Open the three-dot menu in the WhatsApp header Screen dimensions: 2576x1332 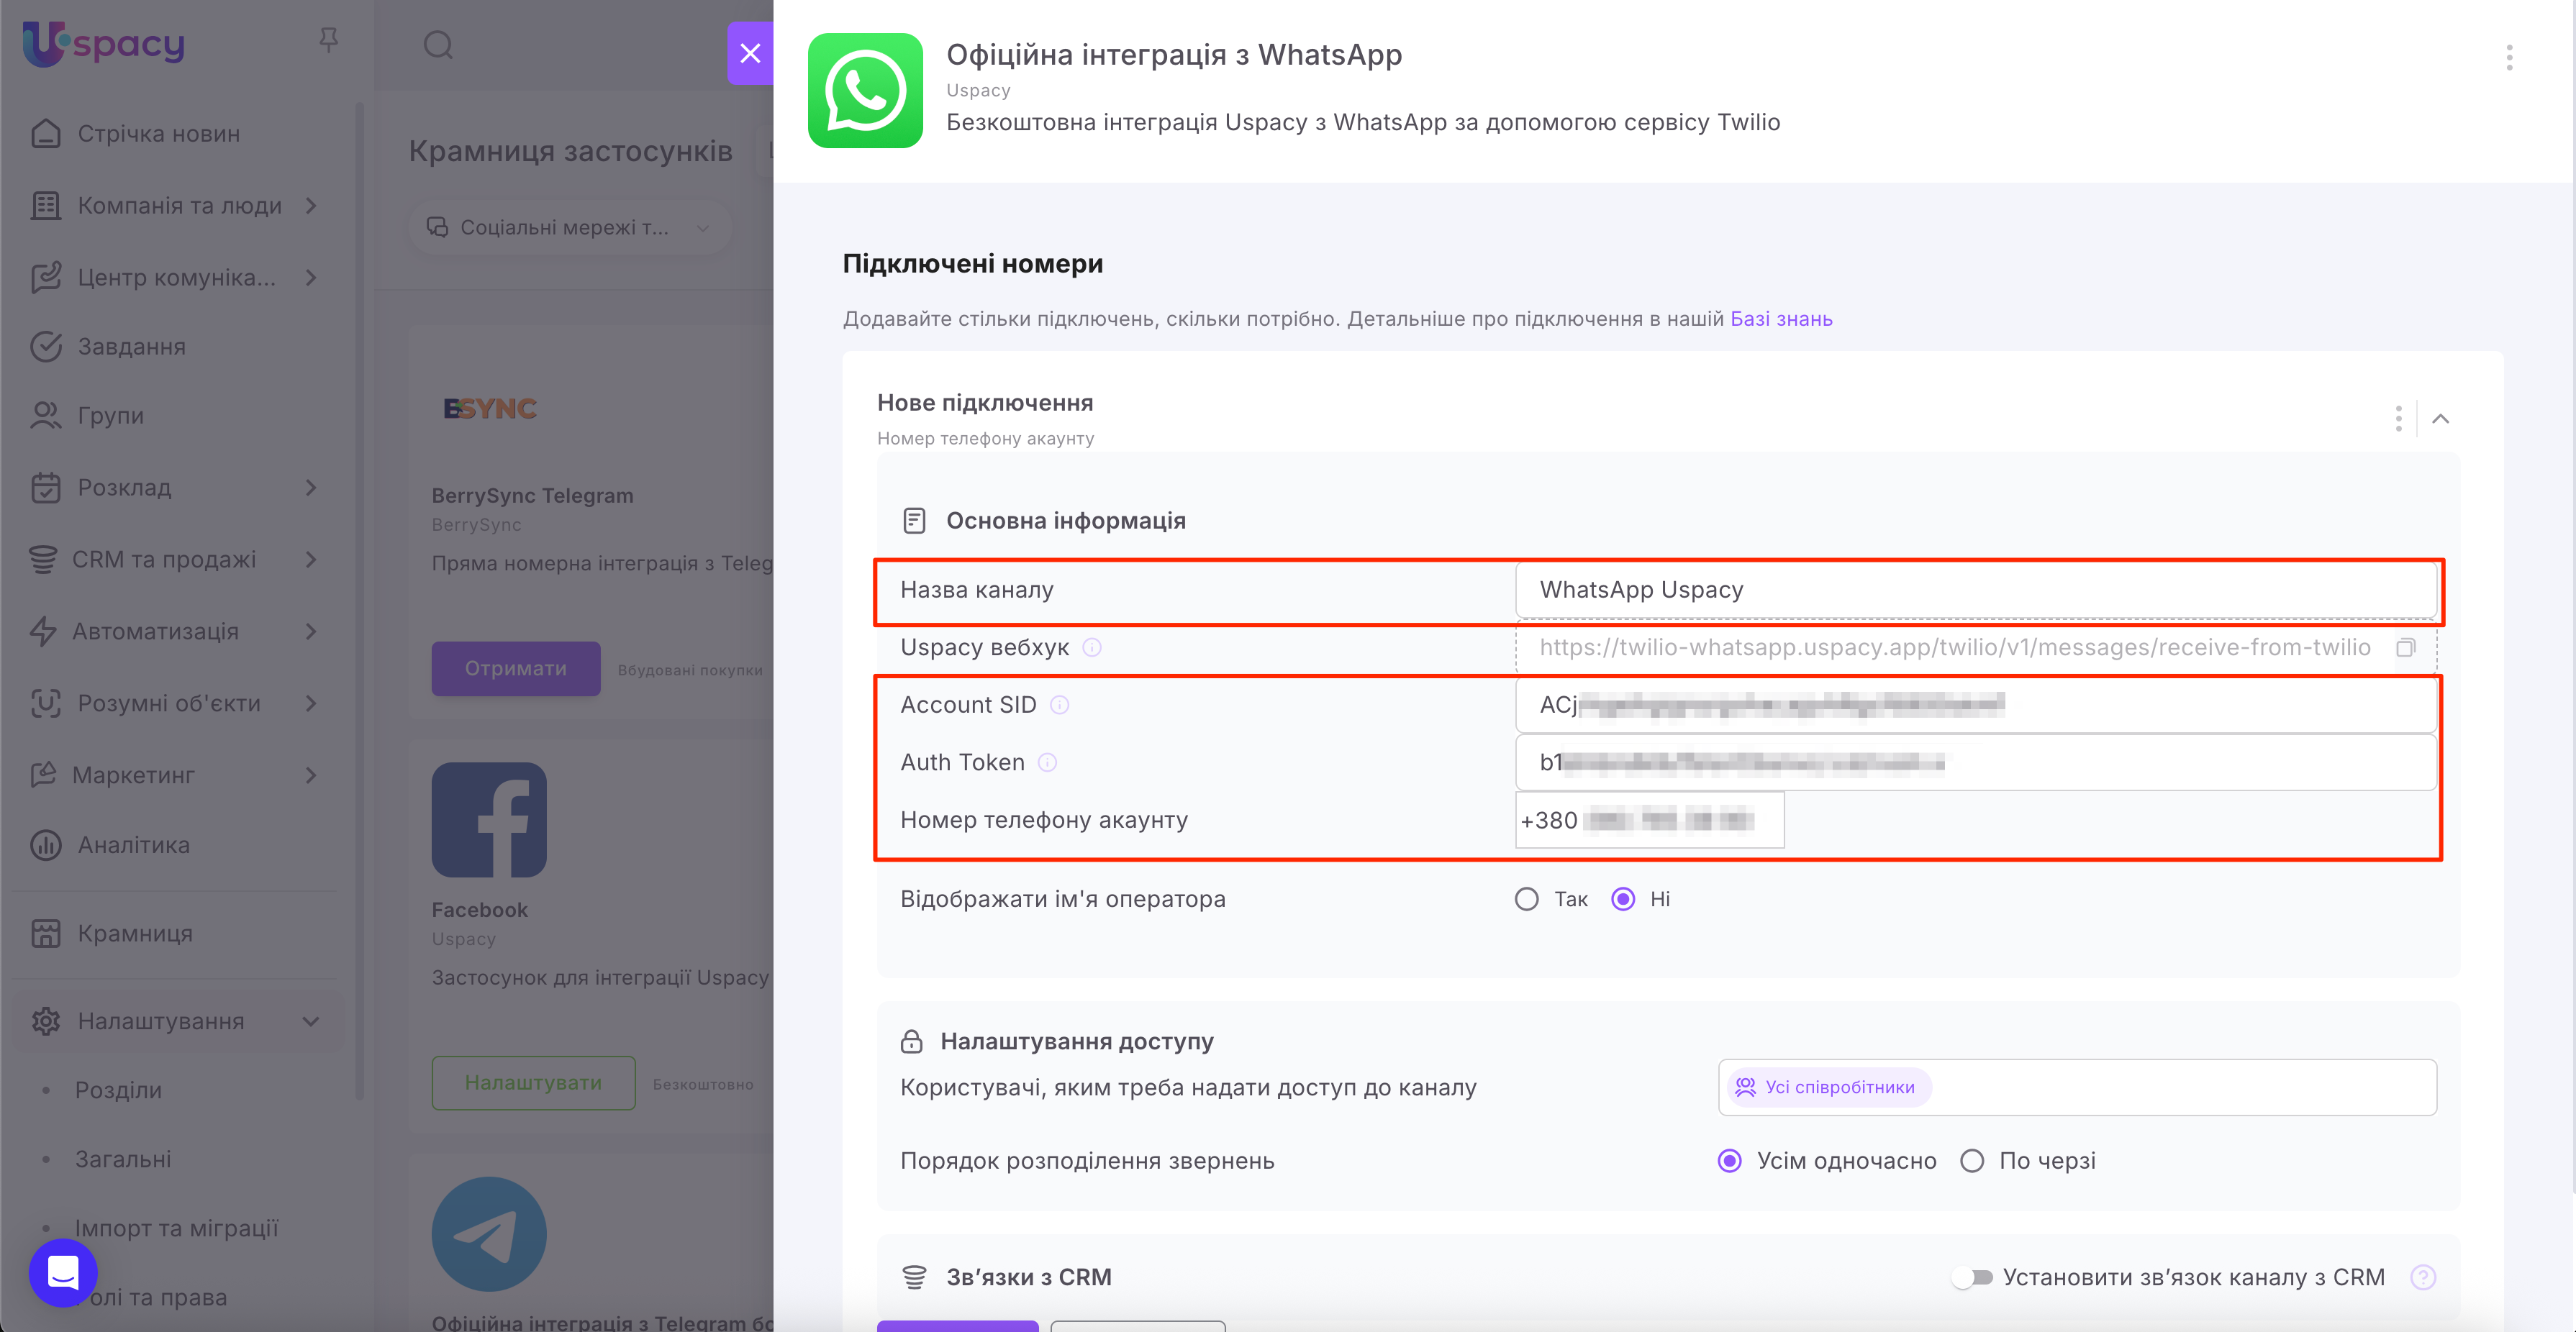point(2508,58)
